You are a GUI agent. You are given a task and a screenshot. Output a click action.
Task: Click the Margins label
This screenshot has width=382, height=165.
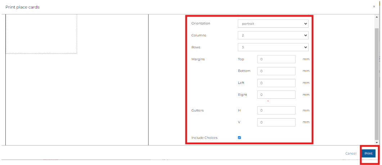click(x=198, y=59)
